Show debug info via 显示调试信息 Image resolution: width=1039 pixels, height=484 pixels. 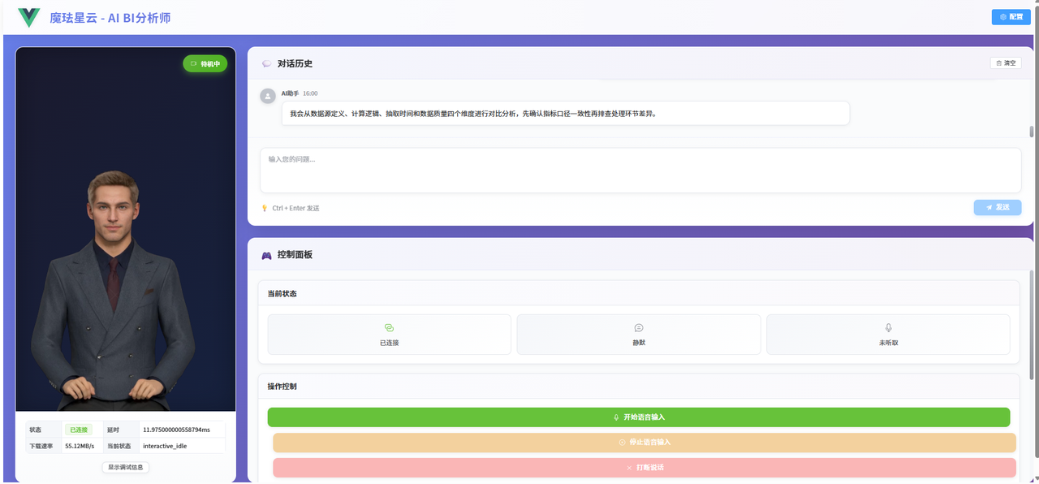[x=126, y=467]
